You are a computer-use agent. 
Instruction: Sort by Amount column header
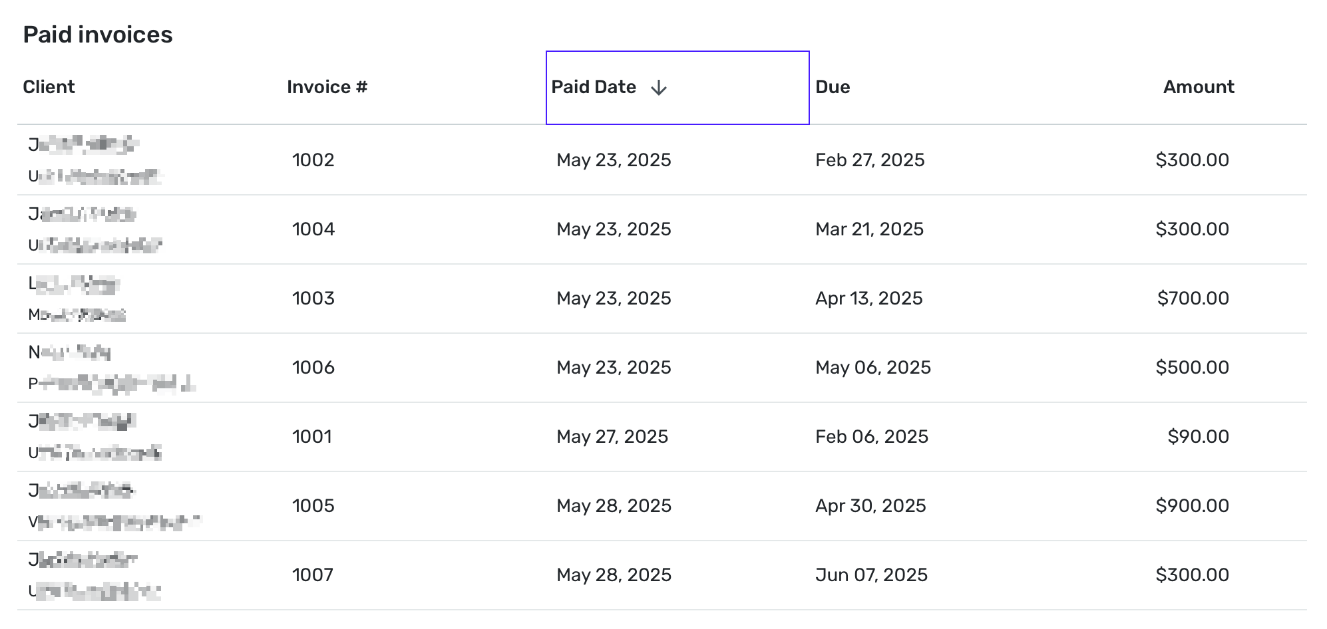point(1198,87)
